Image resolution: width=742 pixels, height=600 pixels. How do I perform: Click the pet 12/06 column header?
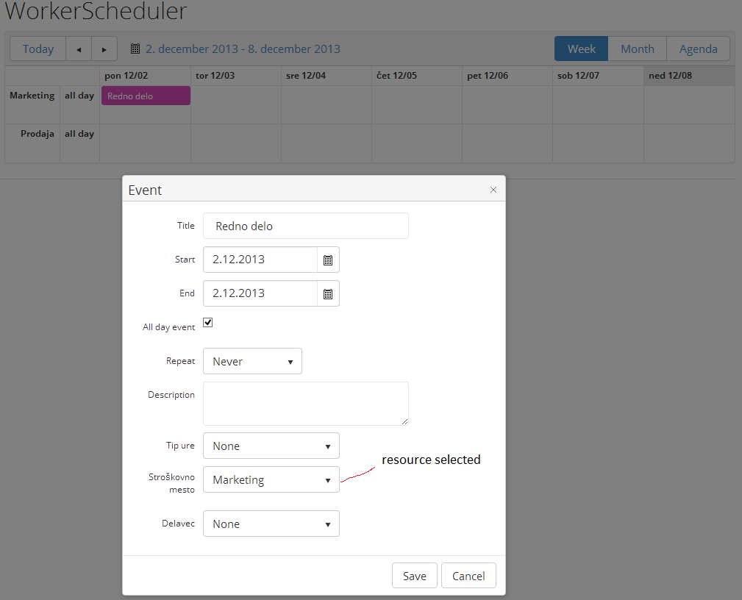click(507, 76)
